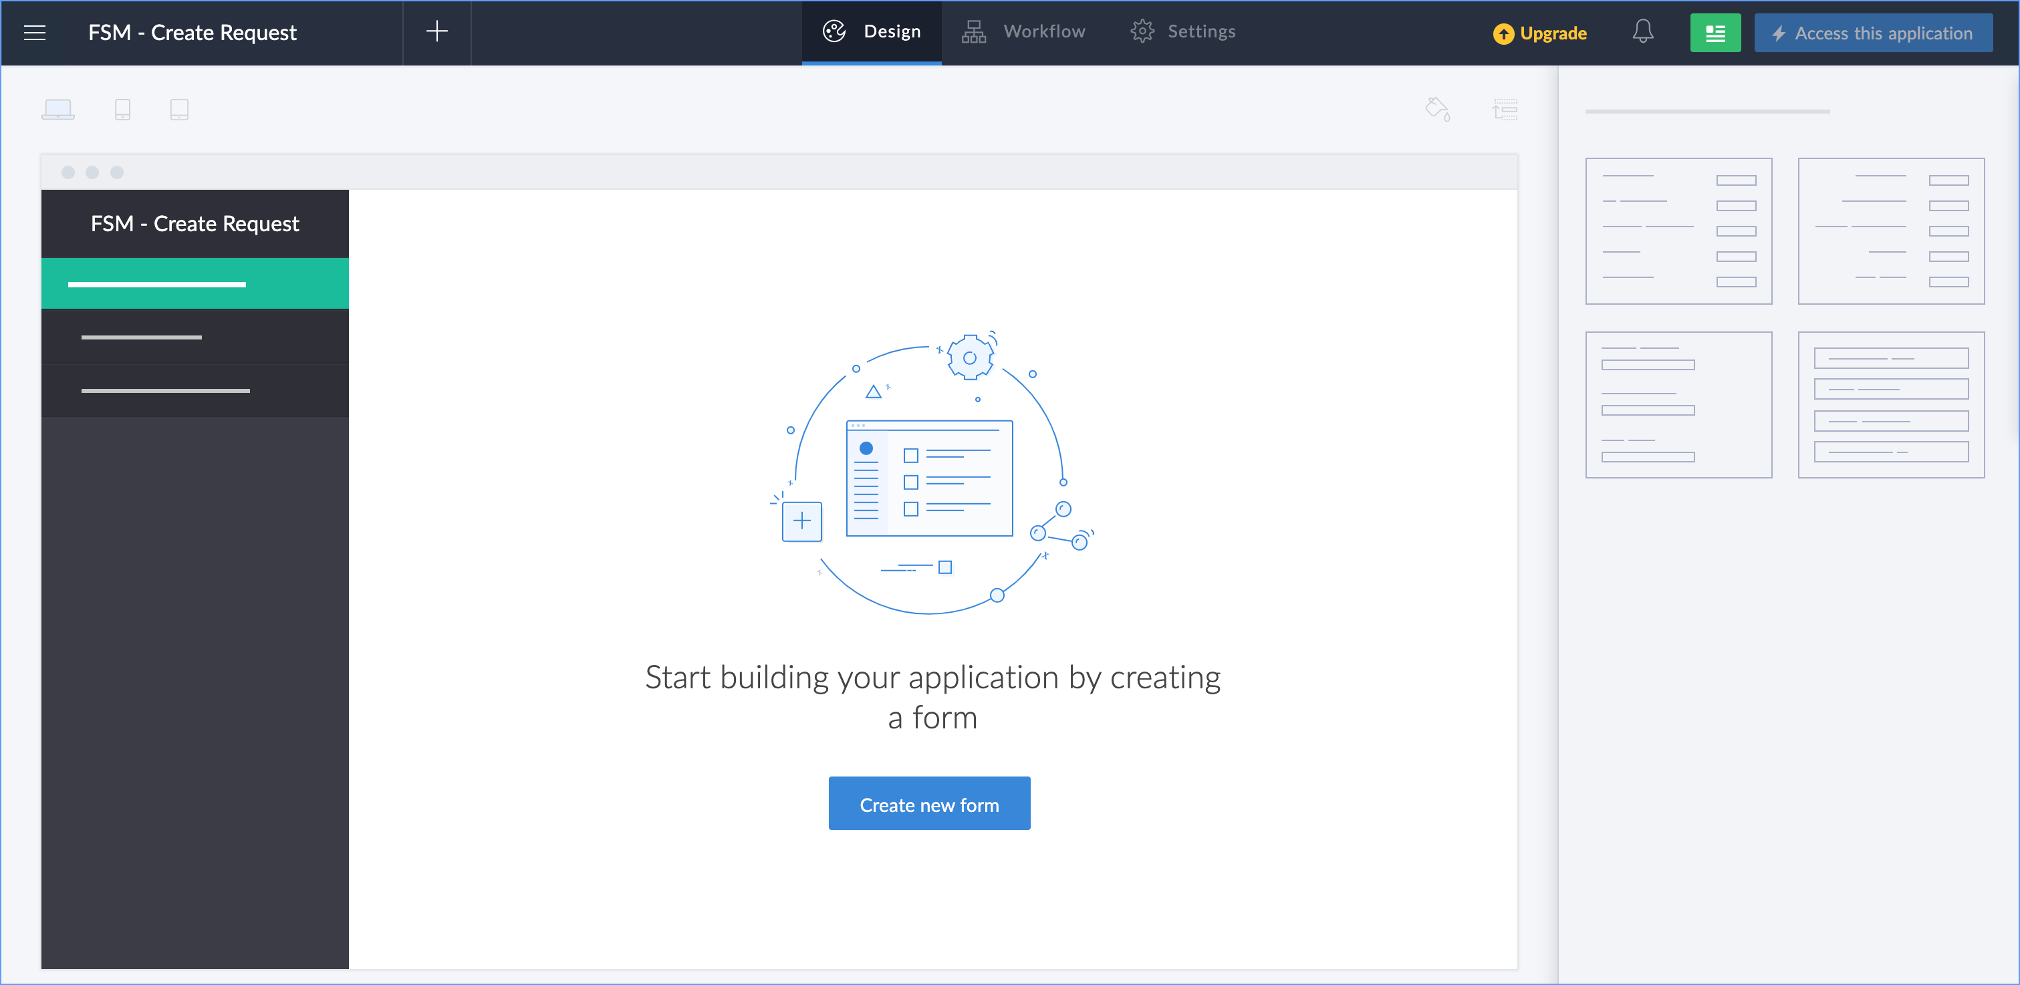Screen dimensions: 2020x985
Task: Click the menu layout icon near theme
Action: (1504, 109)
